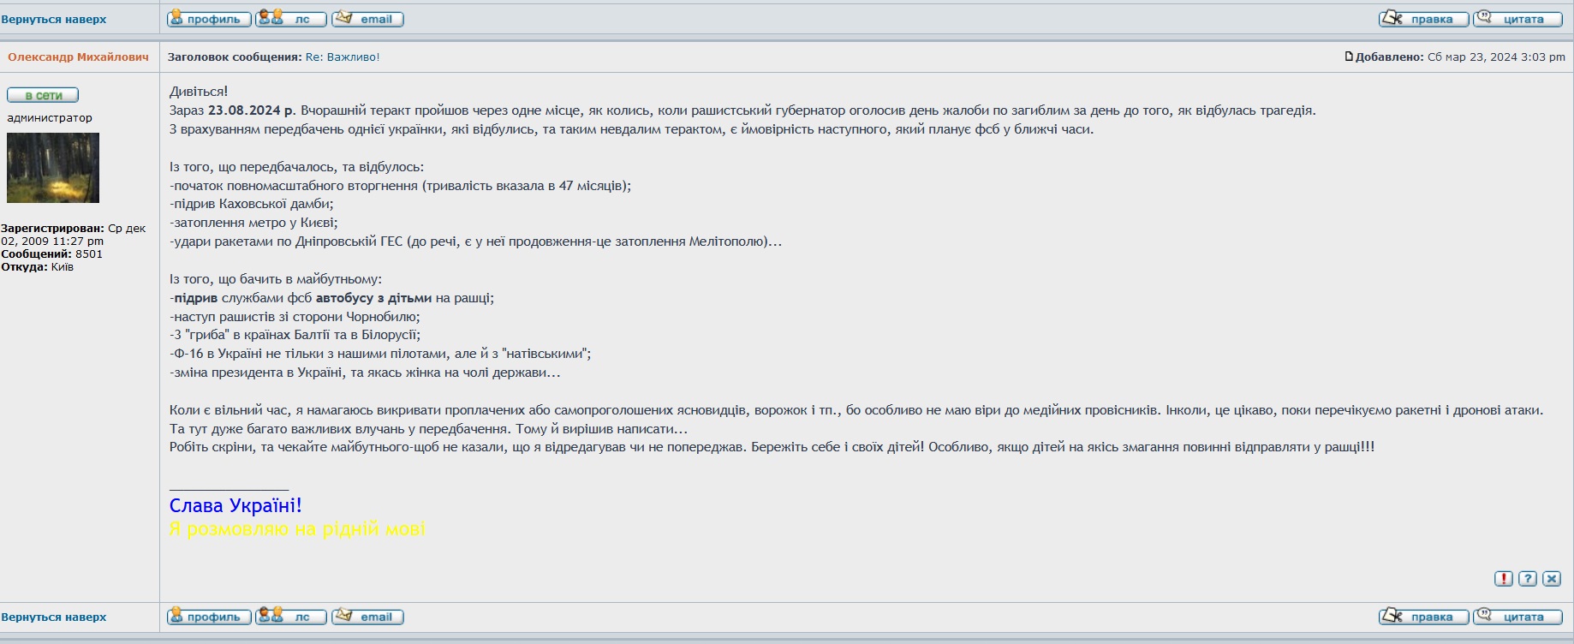Click the question mark post info icon
Screen dimensions: 1574x644
1527,579
